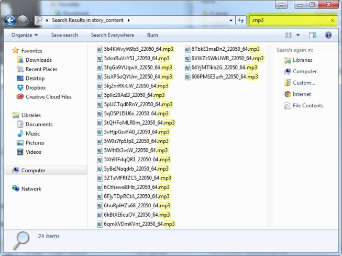
Task: Click Network in navigation pane
Action: (31, 189)
